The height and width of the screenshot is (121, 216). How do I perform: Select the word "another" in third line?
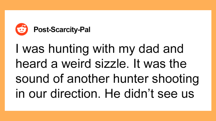point(88,79)
